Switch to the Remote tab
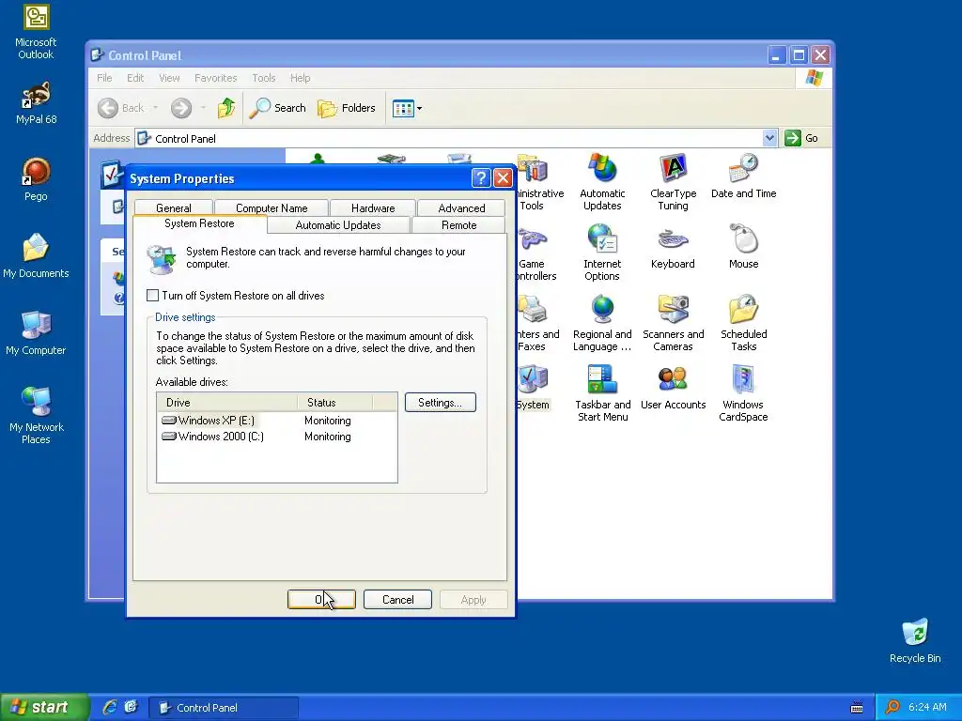The image size is (962, 721). tap(458, 225)
